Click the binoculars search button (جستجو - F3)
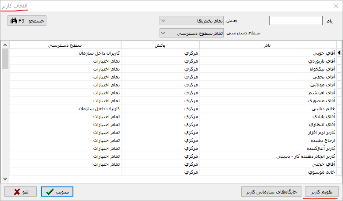343x201 pixels. [x=27, y=21]
